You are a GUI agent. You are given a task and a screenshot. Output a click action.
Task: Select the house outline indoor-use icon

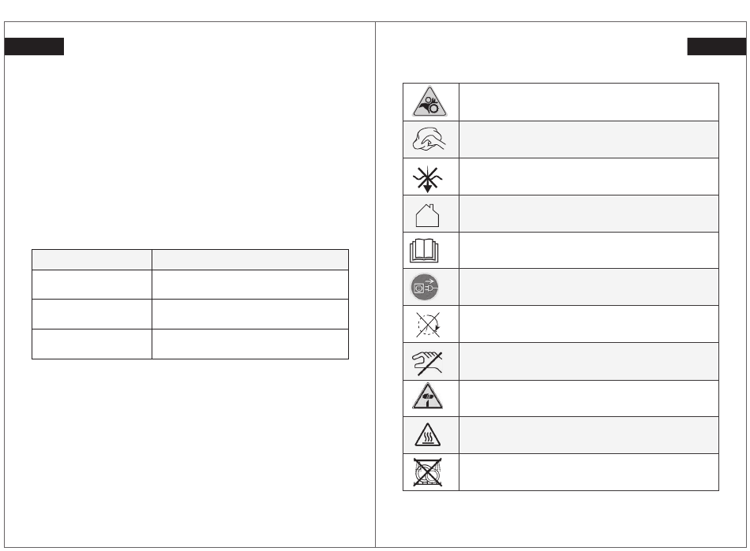click(427, 215)
